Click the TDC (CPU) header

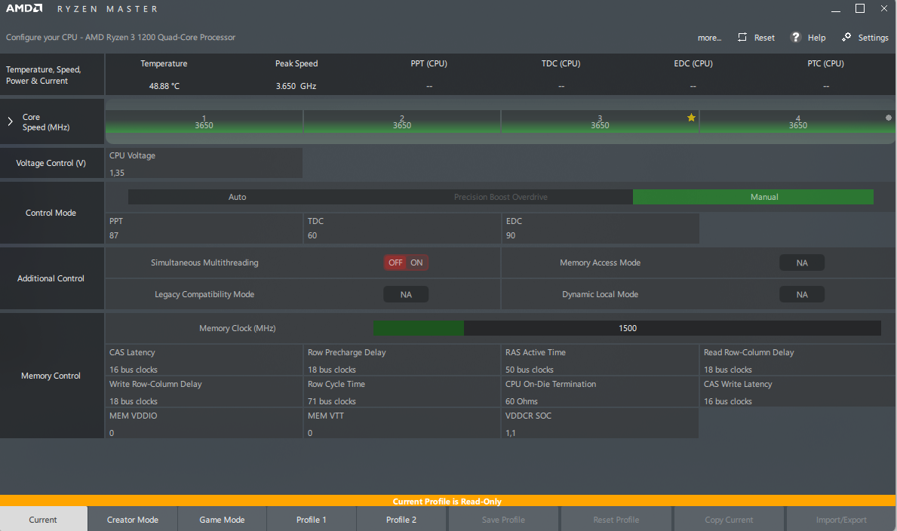[x=561, y=63]
